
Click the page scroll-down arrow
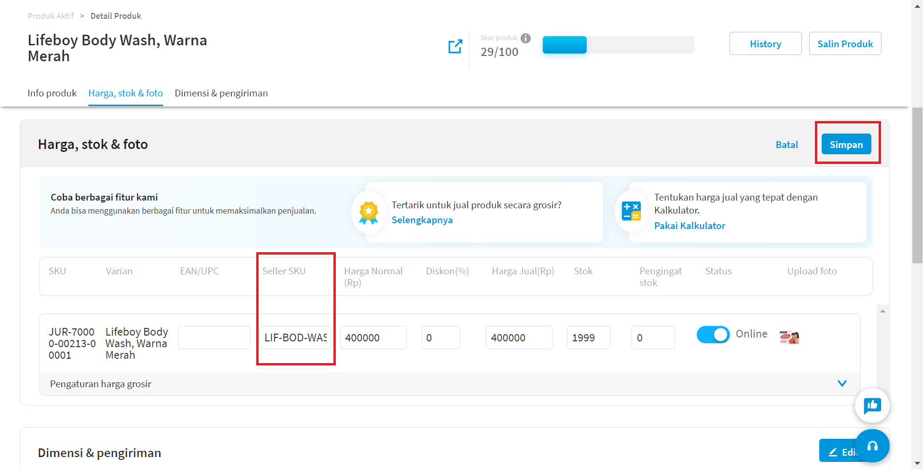[x=917, y=463]
